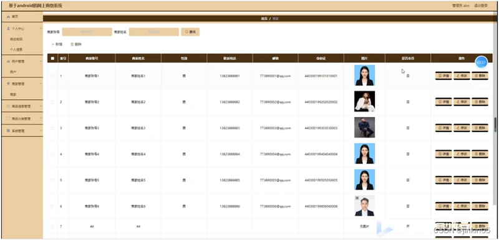Screen dimensions: 499x240
Task: Open 个人信息 in the sidebar
Action: click(16, 50)
